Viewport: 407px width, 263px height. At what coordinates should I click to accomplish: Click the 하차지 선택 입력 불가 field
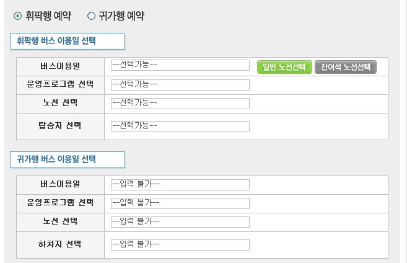pyautogui.click(x=180, y=245)
